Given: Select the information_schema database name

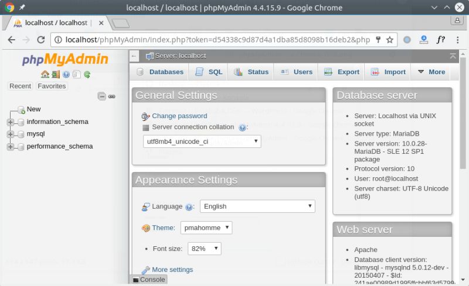Looking at the screenshot, I should pyautogui.click(x=57, y=122).
